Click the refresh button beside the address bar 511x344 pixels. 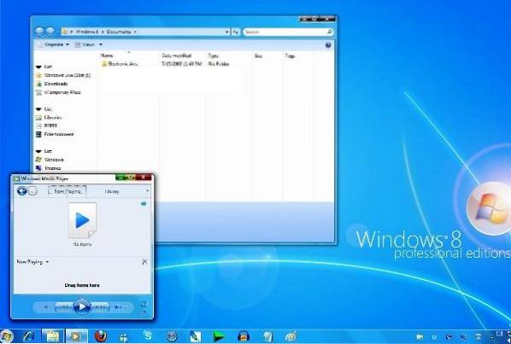coord(236,32)
